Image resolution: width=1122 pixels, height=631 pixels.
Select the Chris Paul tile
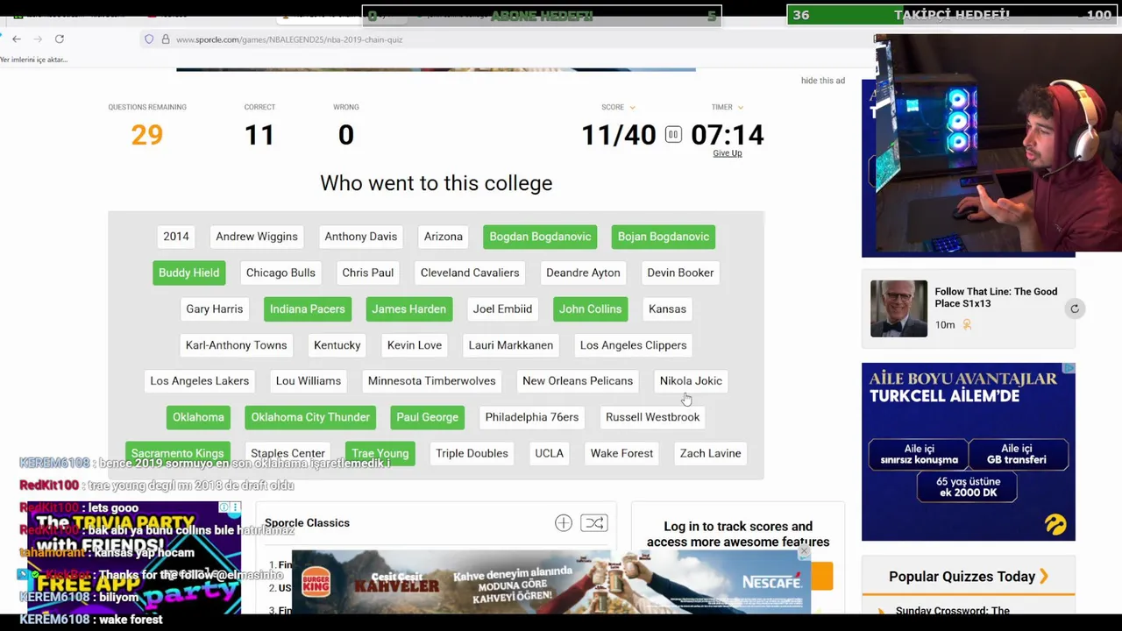[x=368, y=273]
